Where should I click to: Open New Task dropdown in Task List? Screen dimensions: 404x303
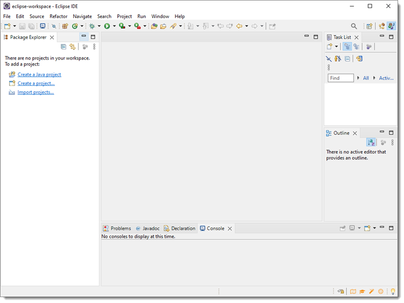pyautogui.click(x=336, y=46)
